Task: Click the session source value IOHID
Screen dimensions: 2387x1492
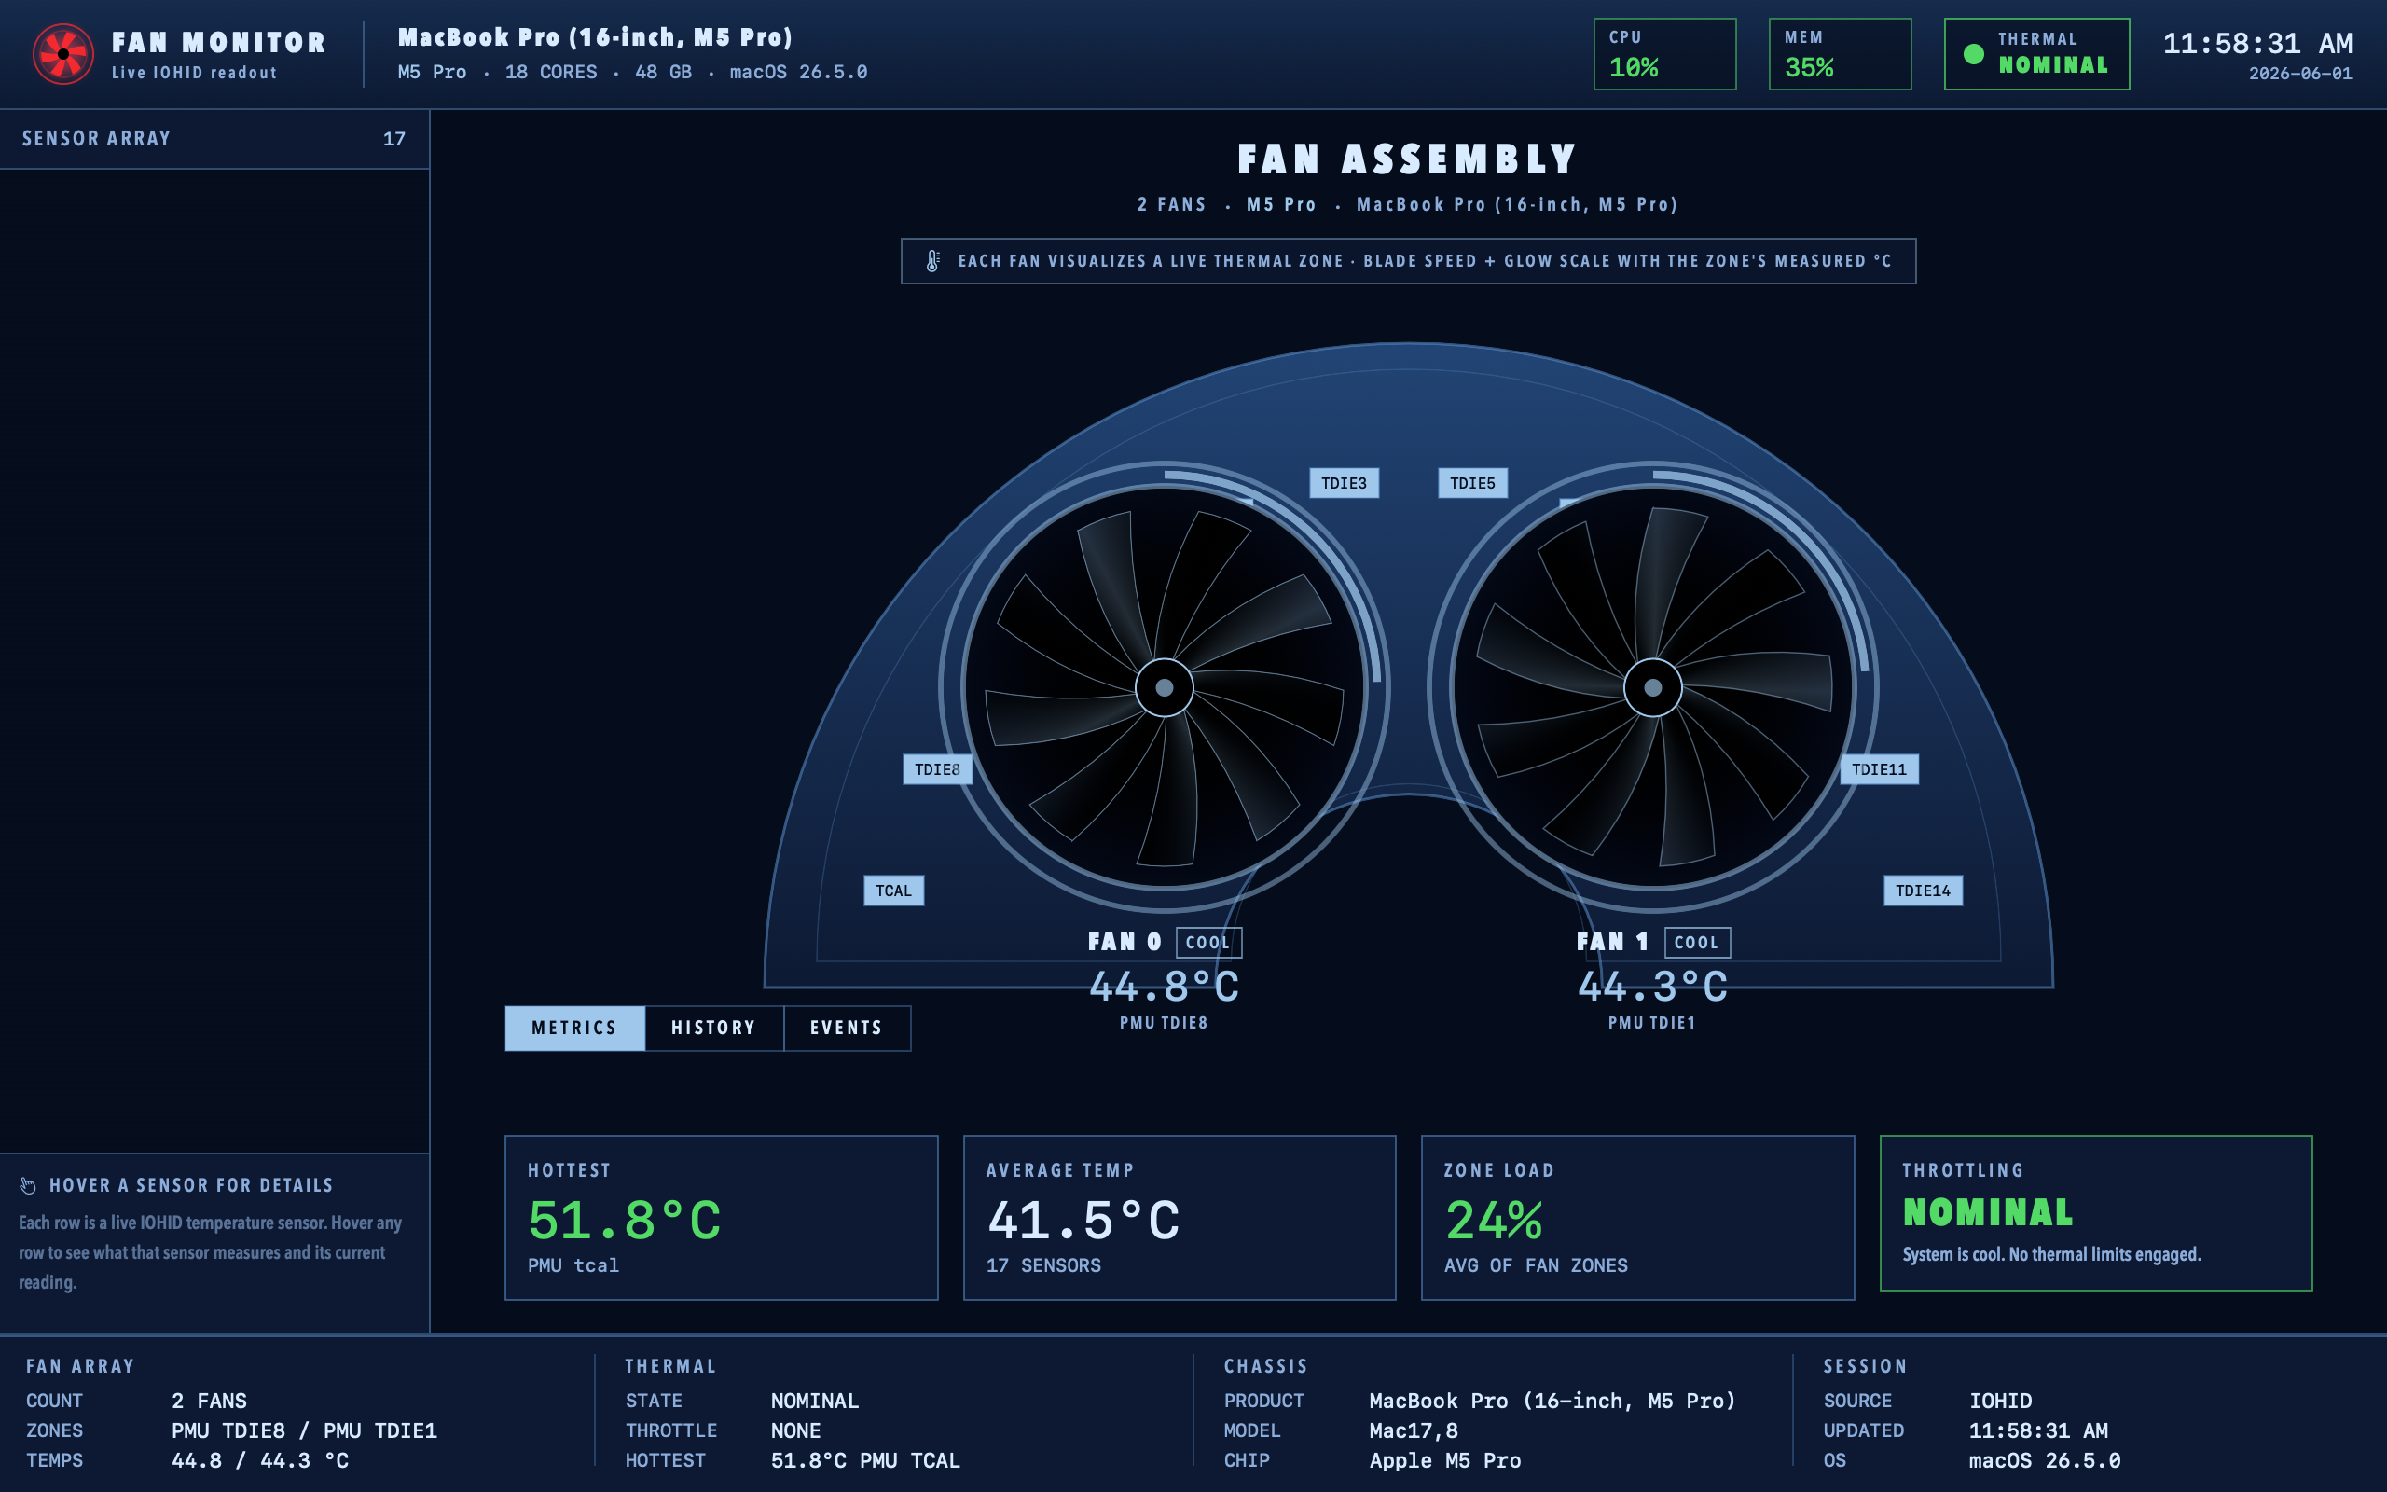Action: pos(2000,1402)
